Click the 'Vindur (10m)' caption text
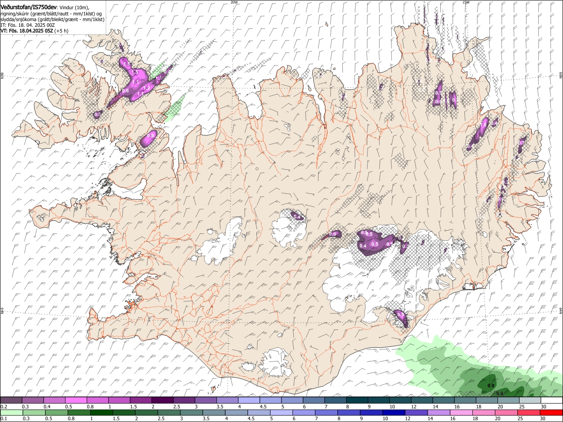This screenshot has width=563, height=422. (x=74, y=7)
